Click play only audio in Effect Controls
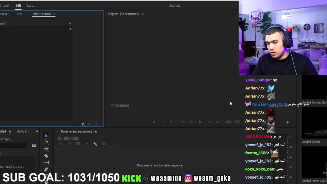This screenshot has height=184, width=327. pos(89,124)
